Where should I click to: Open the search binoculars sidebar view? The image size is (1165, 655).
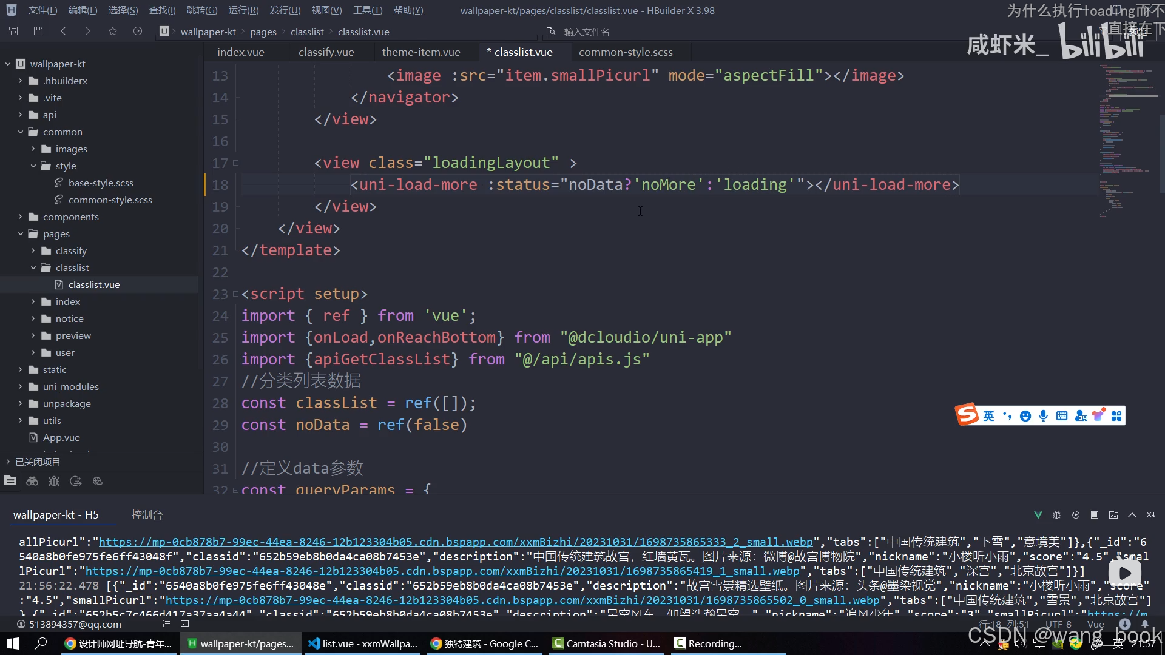click(x=32, y=481)
